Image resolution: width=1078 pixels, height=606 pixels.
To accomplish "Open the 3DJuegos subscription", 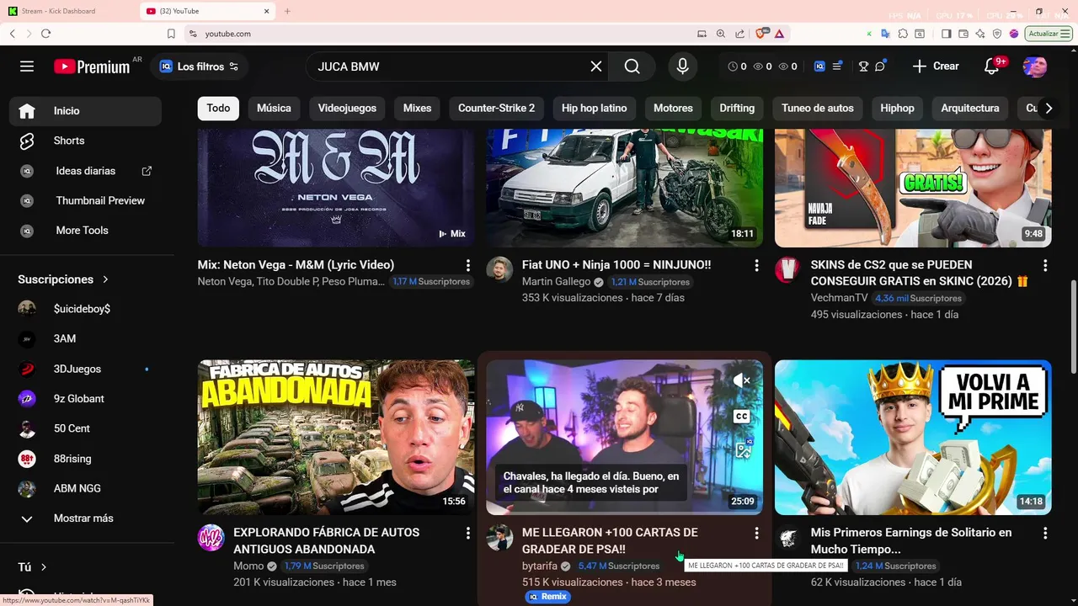I will tap(86, 369).
